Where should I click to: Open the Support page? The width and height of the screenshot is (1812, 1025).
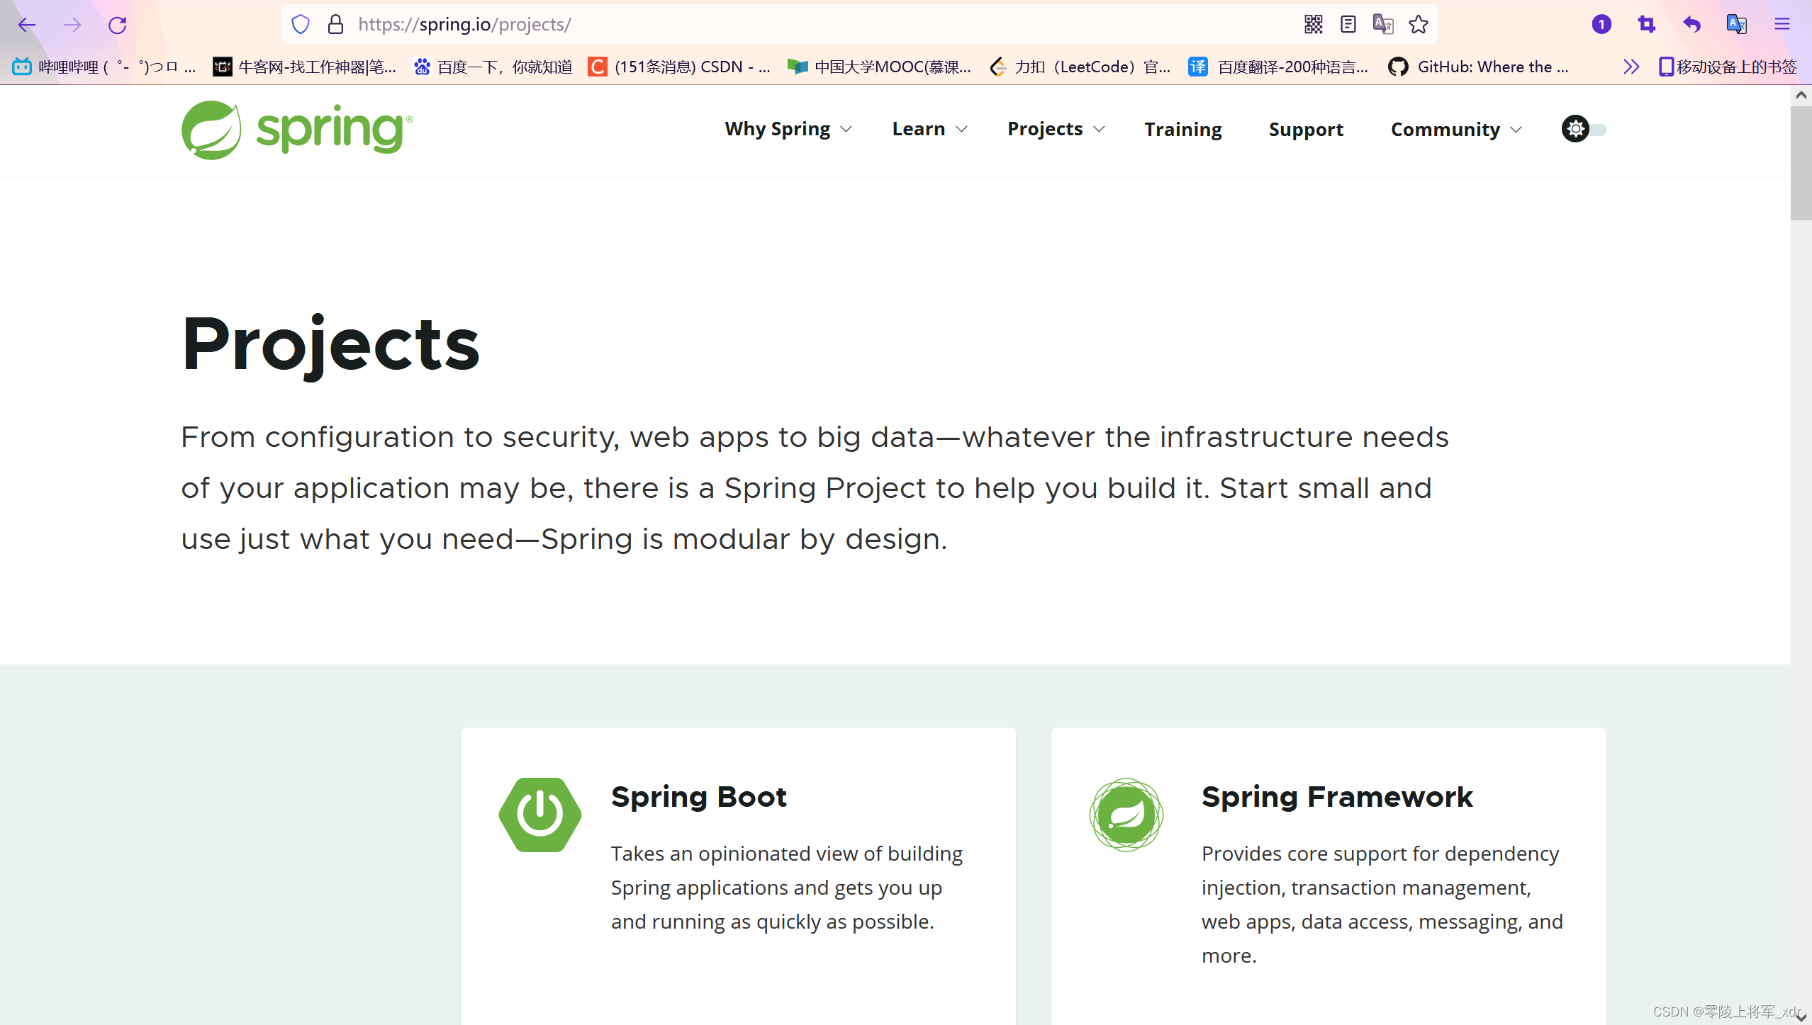tap(1306, 129)
